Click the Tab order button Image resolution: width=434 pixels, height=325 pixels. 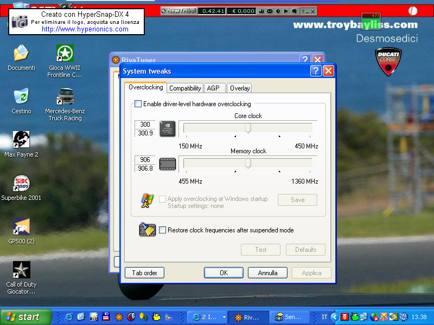(144, 273)
